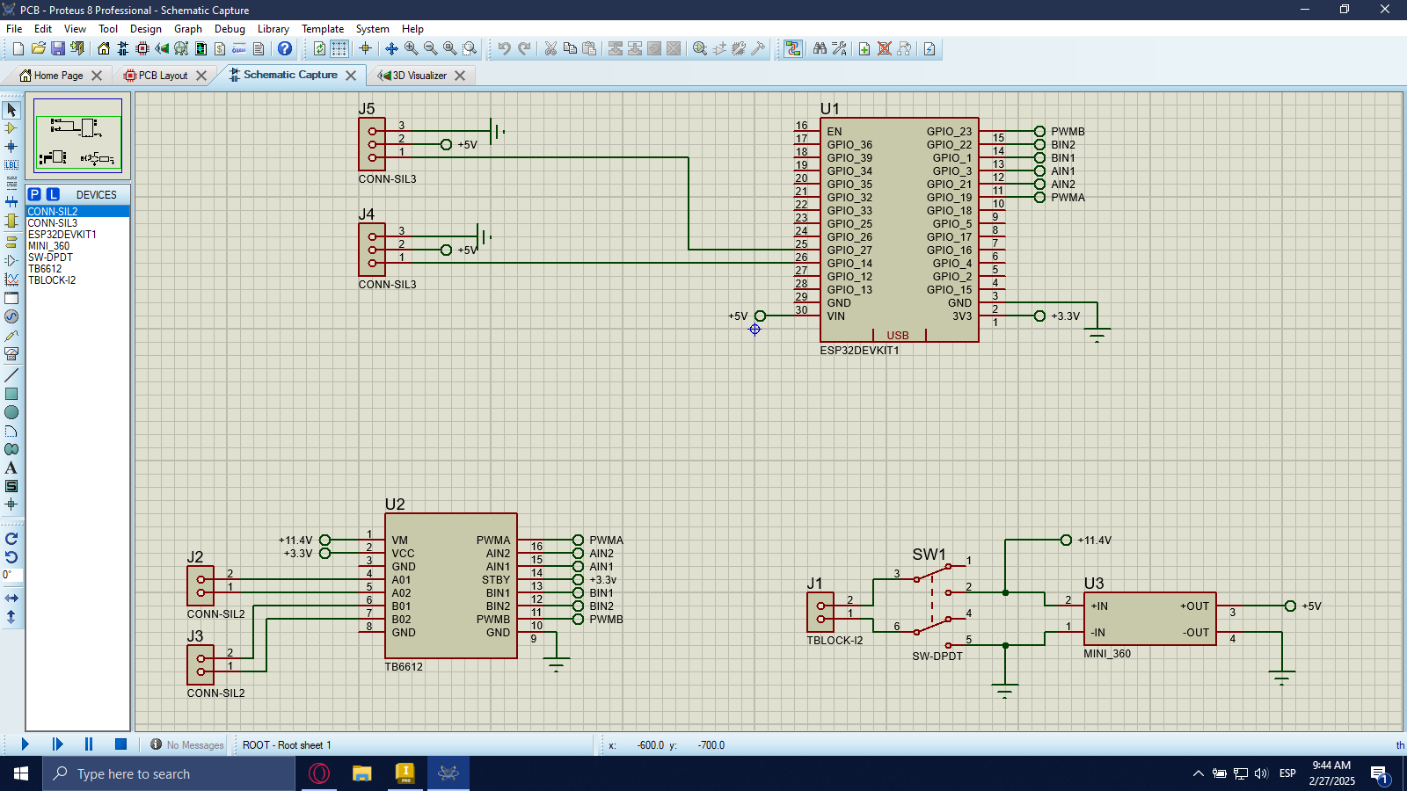Click the Search and Tag binoculars icon
Viewport: 1407px width, 791px height.
pos(820,48)
